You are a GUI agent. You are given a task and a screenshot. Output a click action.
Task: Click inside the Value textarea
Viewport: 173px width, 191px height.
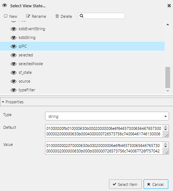pyautogui.click(x=104, y=148)
